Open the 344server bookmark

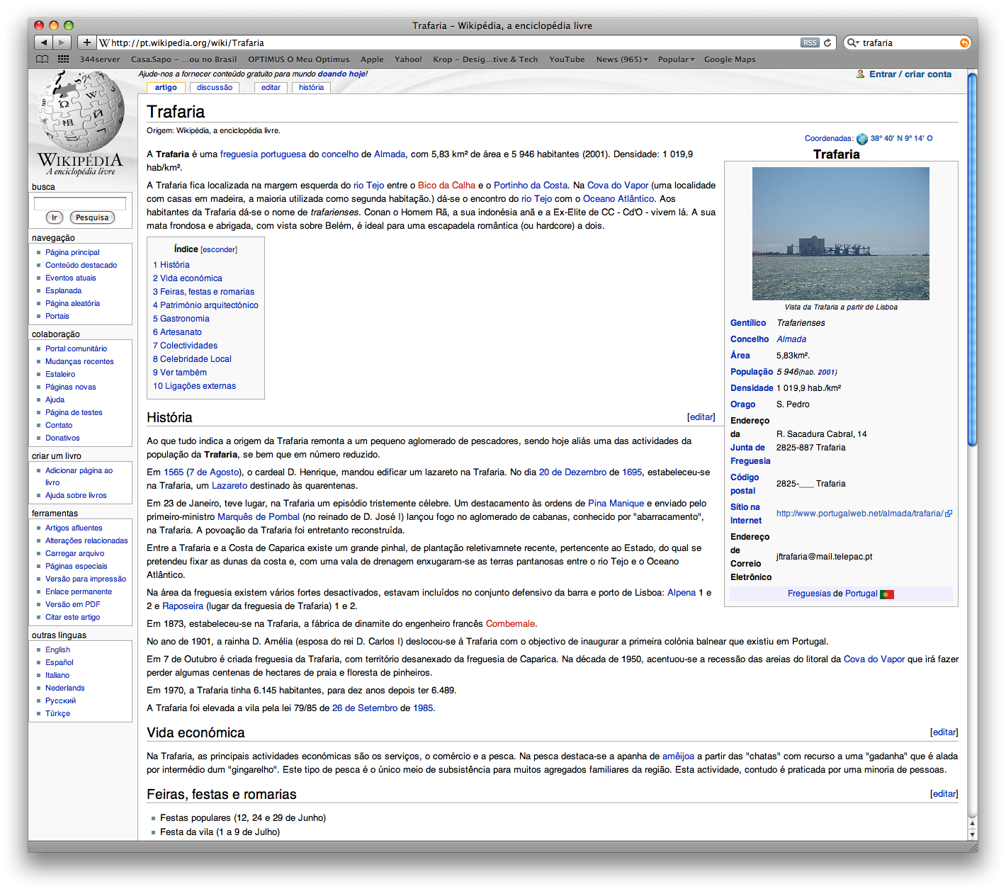(100, 59)
